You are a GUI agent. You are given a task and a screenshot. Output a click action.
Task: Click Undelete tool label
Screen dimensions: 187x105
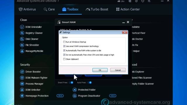136,27
